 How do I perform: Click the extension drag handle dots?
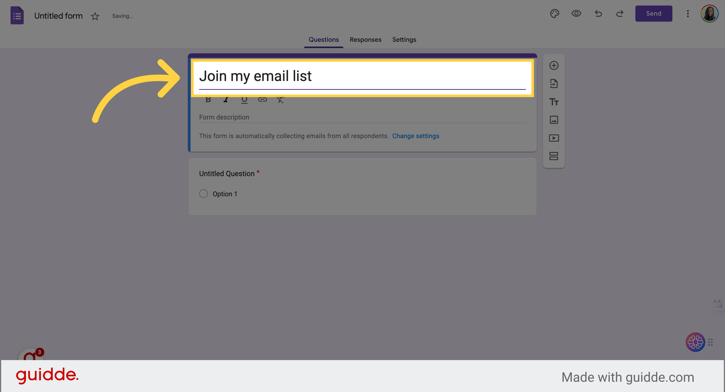tap(710, 342)
